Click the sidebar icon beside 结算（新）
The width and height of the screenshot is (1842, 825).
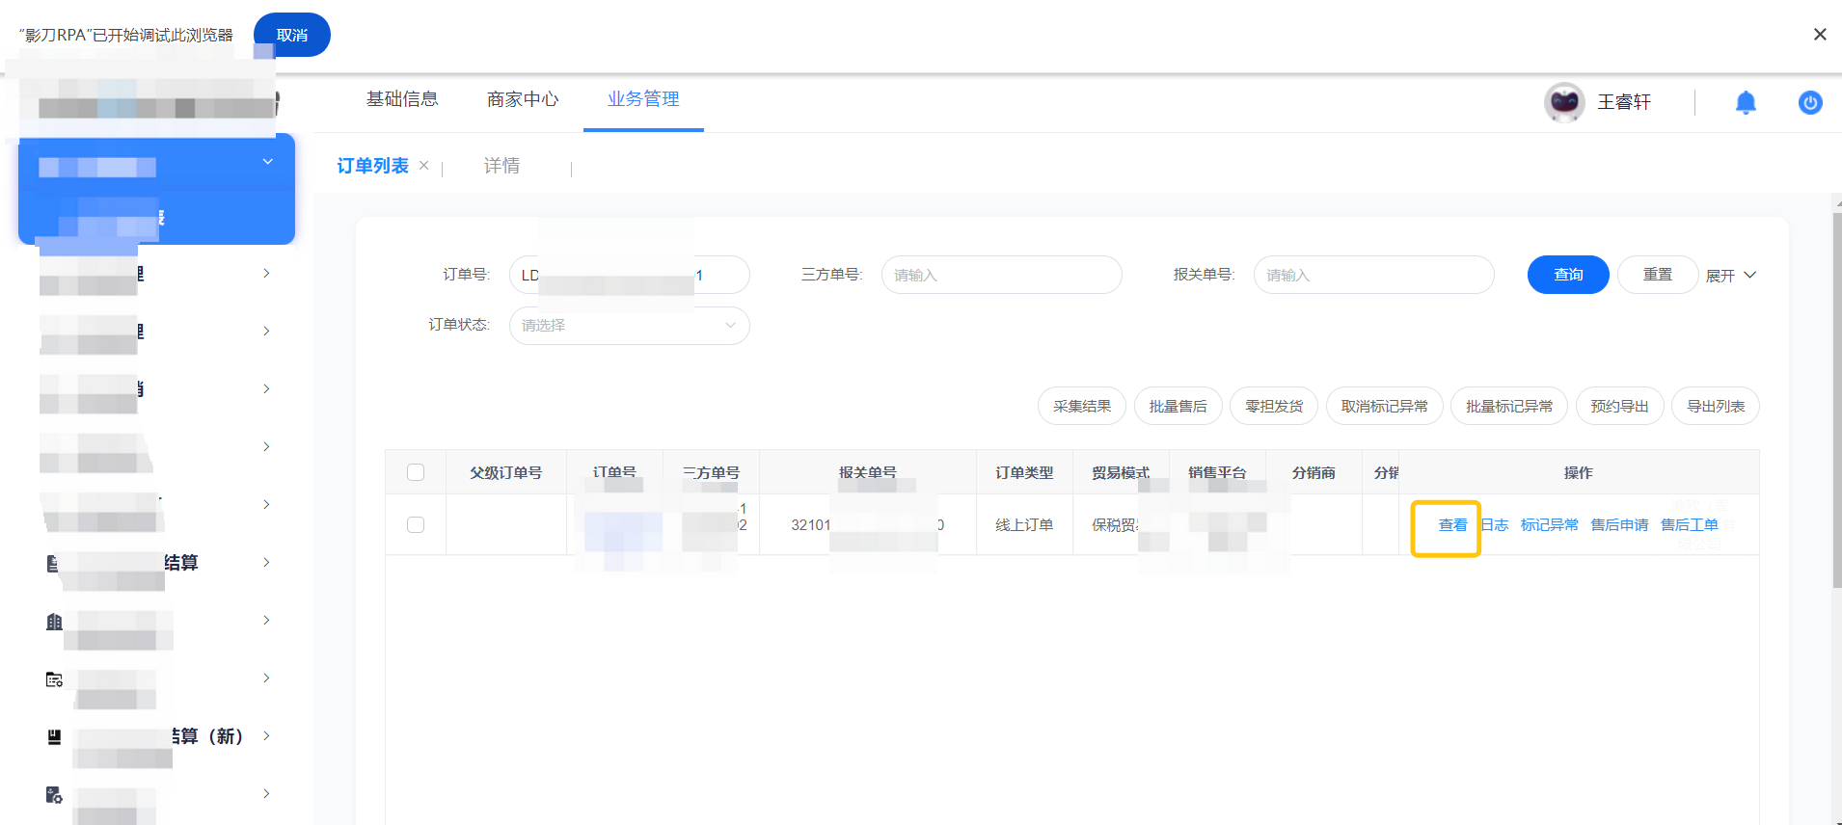pyautogui.click(x=54, y=737)
